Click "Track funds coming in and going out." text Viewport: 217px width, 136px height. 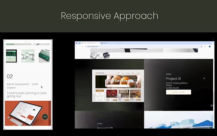click(26, 95)
